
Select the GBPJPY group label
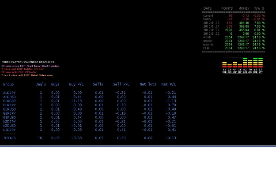[10, 113]
